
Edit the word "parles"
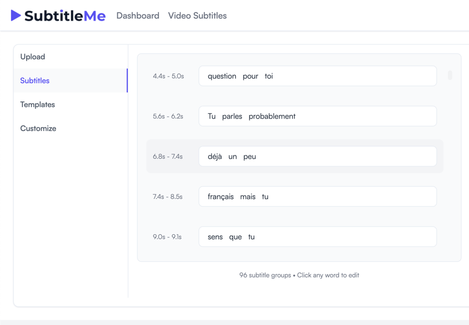tap(232, 116)
